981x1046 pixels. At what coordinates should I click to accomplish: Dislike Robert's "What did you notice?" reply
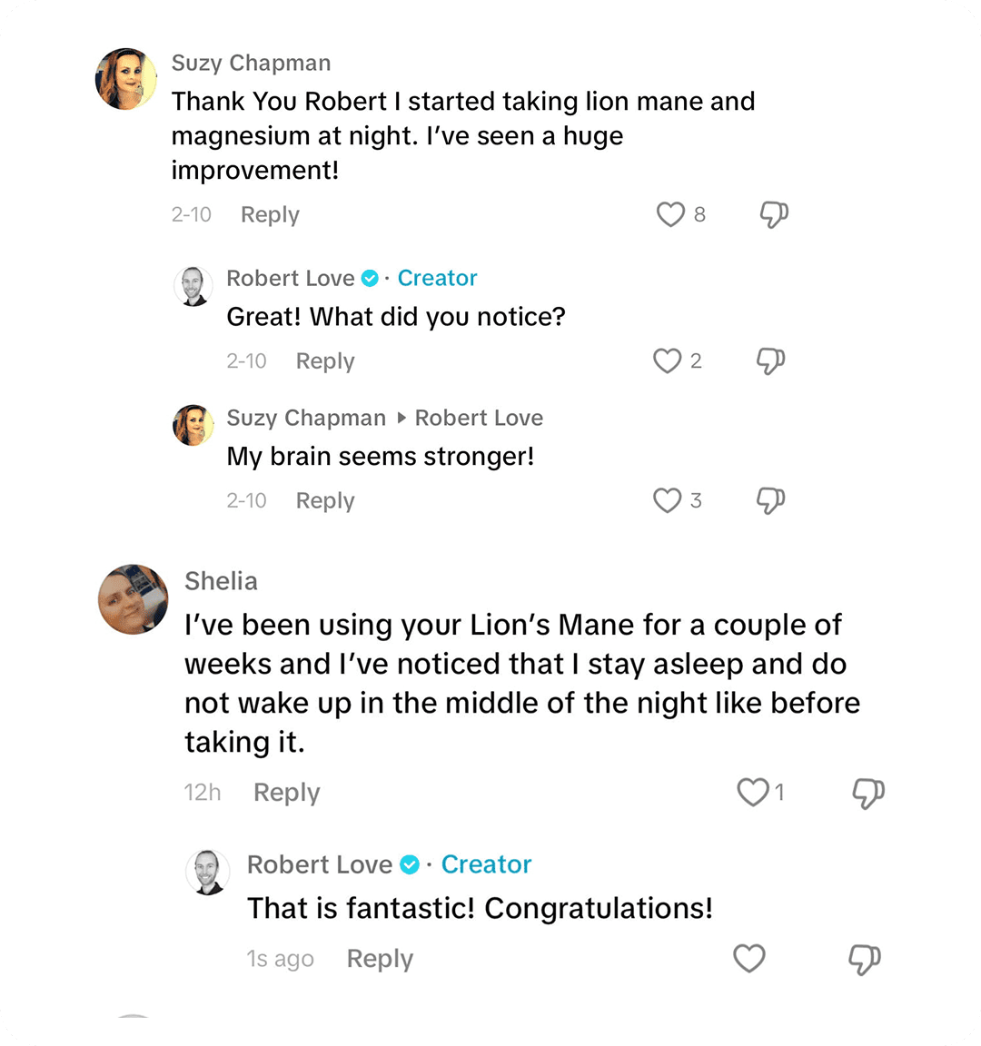(x=770, y=361)
